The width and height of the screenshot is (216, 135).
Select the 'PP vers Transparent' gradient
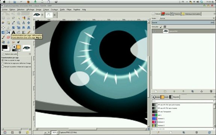pyautogui.click(x=183, y=112)
